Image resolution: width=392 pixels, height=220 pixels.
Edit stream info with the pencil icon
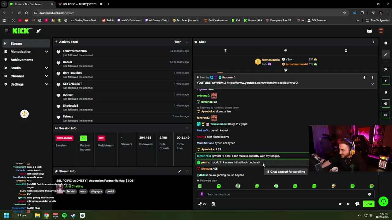(179, 171)
